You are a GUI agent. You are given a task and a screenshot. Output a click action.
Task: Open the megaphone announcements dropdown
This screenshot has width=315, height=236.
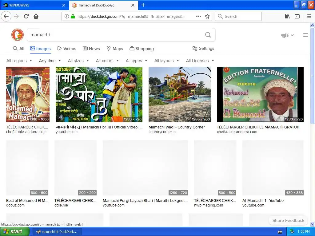click(287, 35)
